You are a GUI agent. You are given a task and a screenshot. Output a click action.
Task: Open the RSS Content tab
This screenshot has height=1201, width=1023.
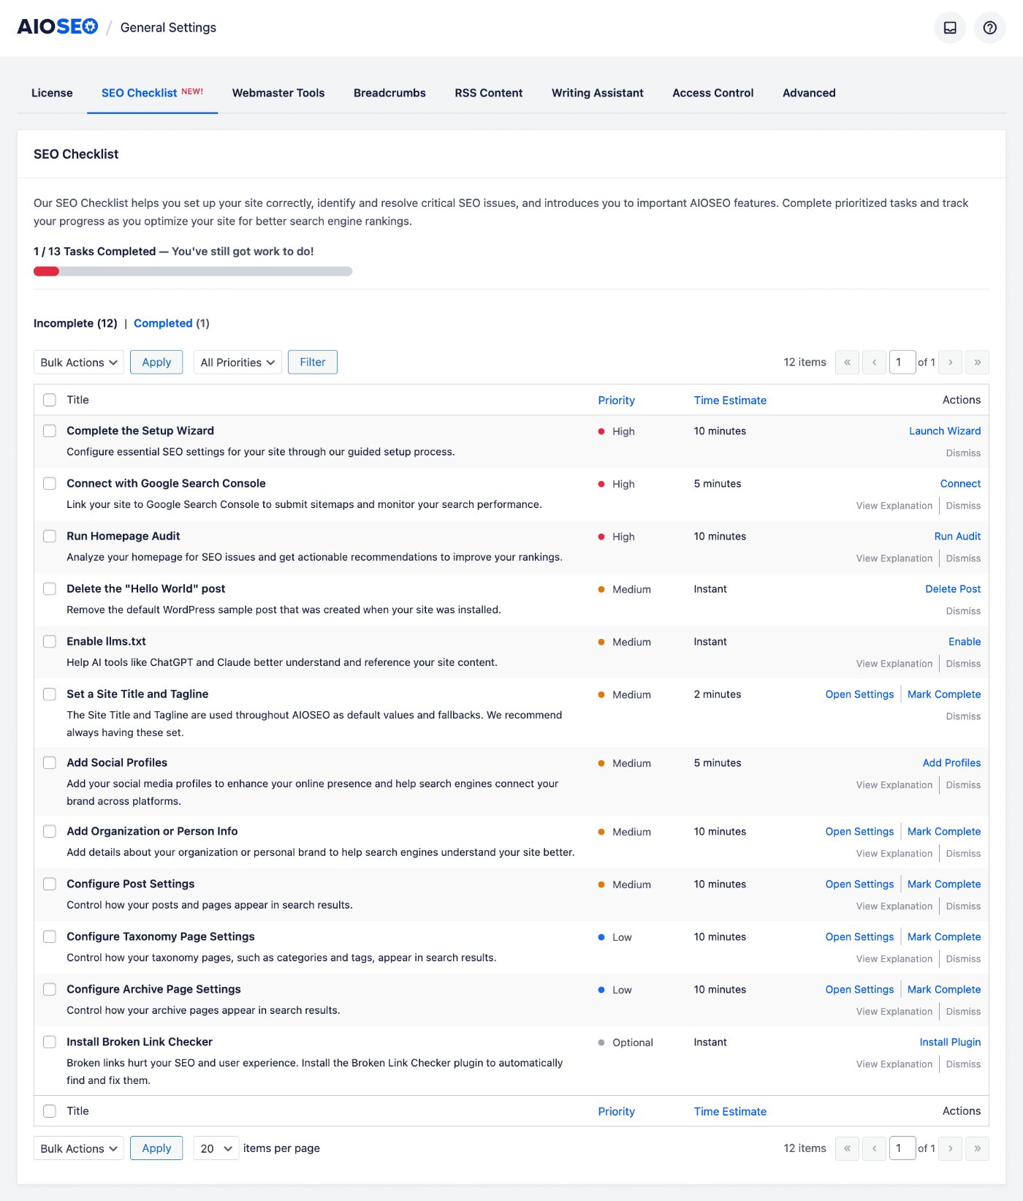pyautogui.click(x=489, y=93)
